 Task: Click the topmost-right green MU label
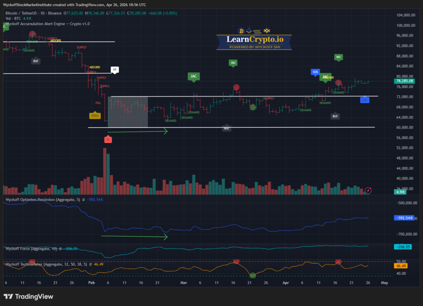click(338, 56)
